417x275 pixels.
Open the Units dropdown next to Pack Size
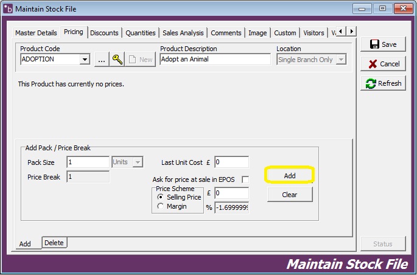(138, 162)
